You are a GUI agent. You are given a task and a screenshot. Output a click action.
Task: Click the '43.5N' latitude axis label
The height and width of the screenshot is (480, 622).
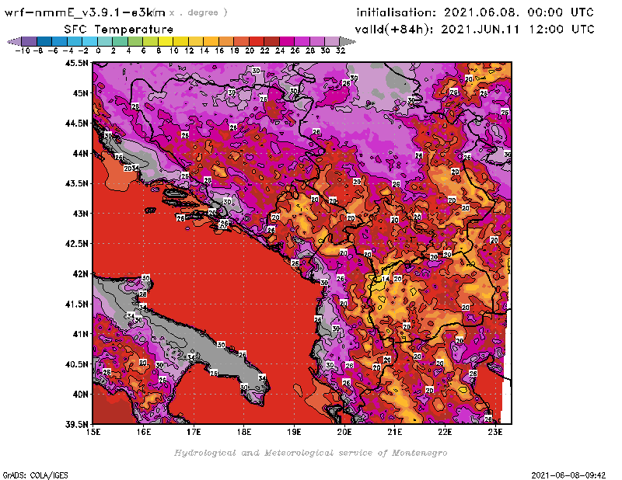pyautogui.click(x=77, y=183)
